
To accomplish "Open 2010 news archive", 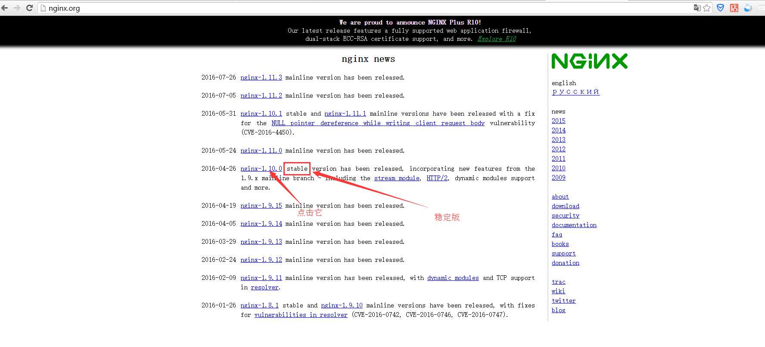I will (x=558, y=168).
